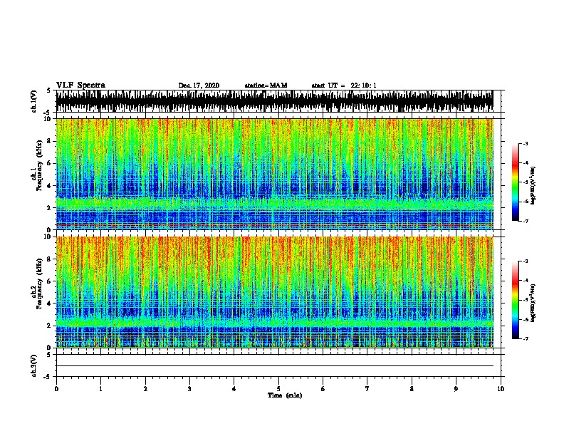This screenshot has height=436, width=564.
Task: Select the "Time (min)" axis label
Action: [x=285, y=395]
